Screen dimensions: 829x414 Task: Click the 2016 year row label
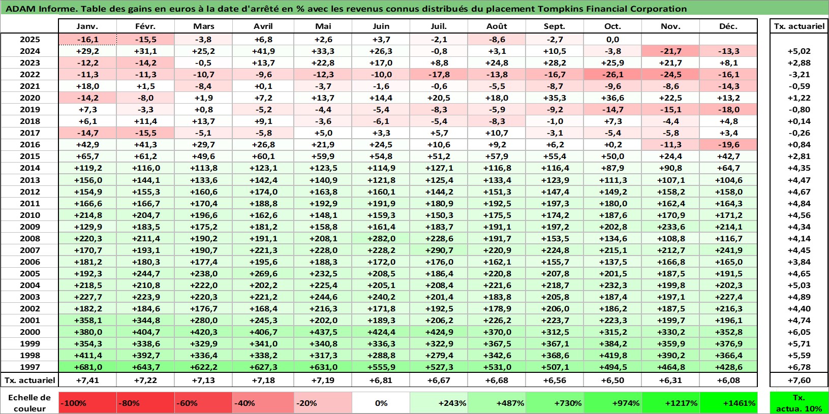click(29, 144)
